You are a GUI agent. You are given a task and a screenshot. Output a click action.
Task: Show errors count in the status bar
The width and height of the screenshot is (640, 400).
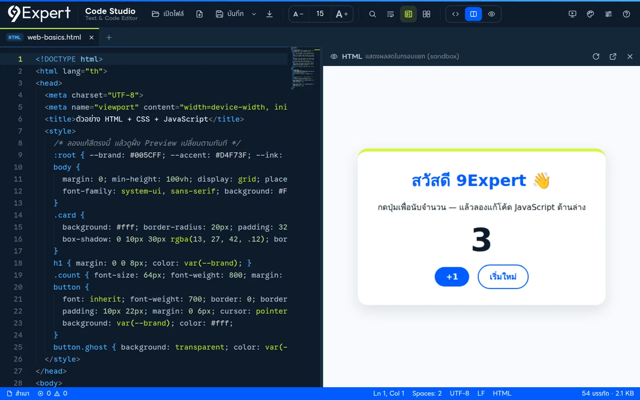44,394
